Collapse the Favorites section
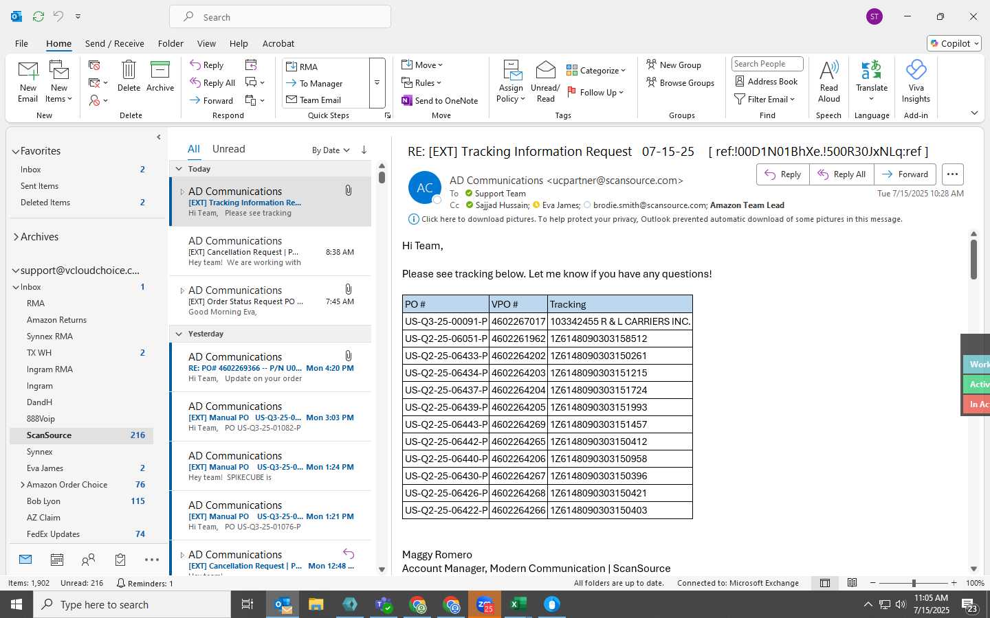 tap(15, 152)
